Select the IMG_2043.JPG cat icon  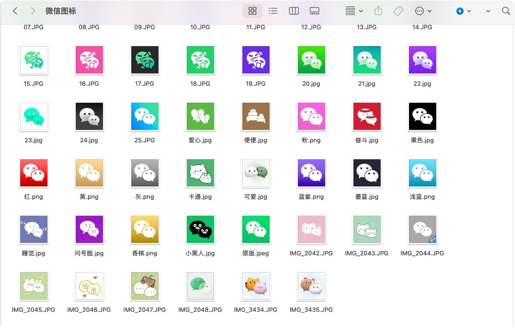click(x=367, y=230)
